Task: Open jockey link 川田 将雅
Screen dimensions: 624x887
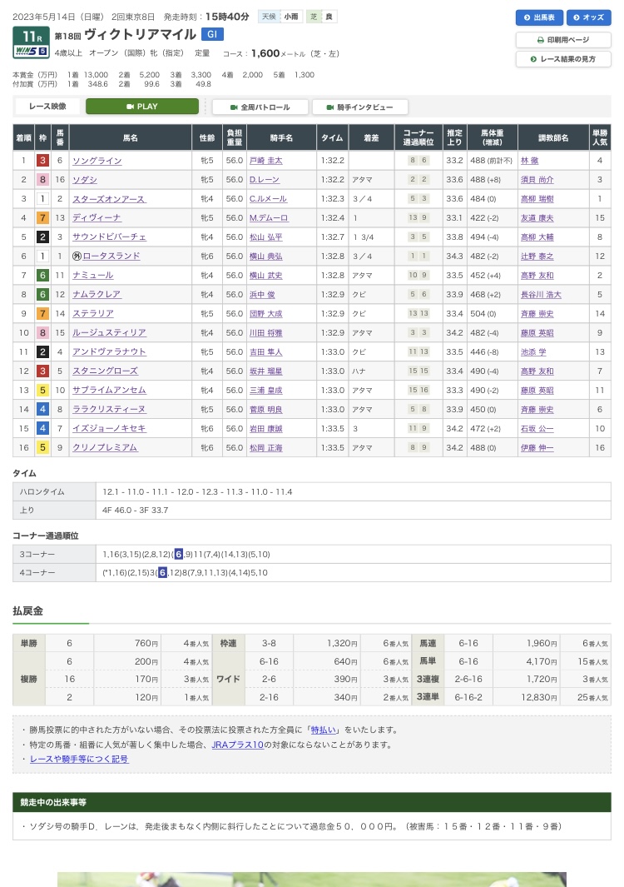Action: click(266, 332)
